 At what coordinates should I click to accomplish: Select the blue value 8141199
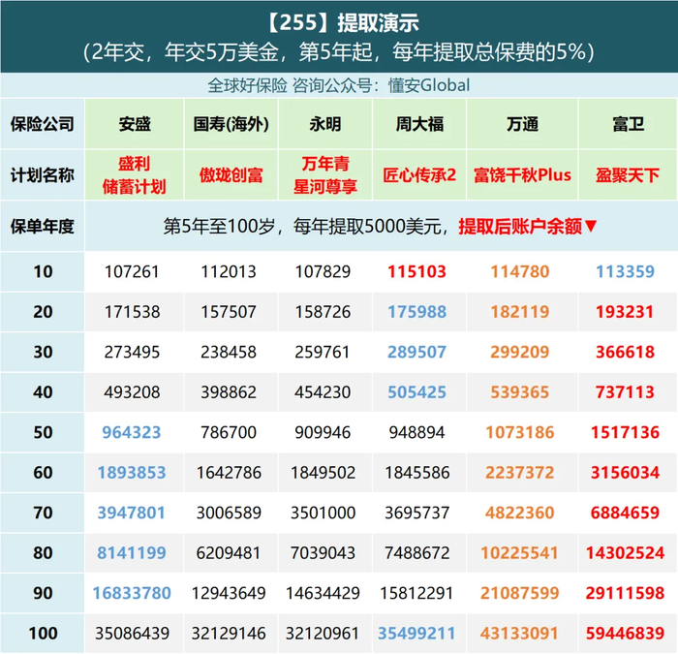coord(132,553)
